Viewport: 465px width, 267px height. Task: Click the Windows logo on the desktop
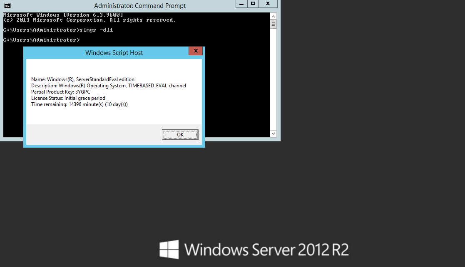pyautogui.click(x=169, y=250)
